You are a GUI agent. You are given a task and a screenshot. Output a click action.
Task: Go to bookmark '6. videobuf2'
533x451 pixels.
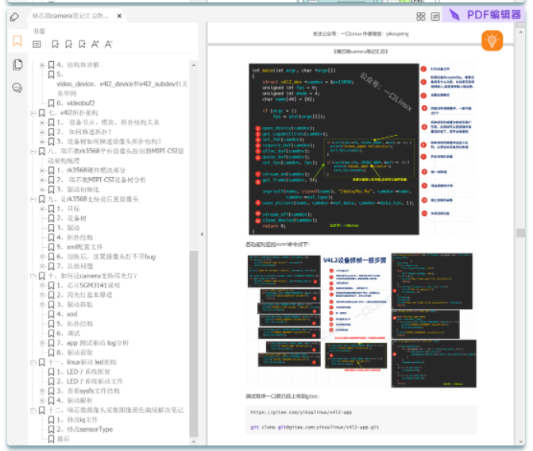[x=75, y=103]
